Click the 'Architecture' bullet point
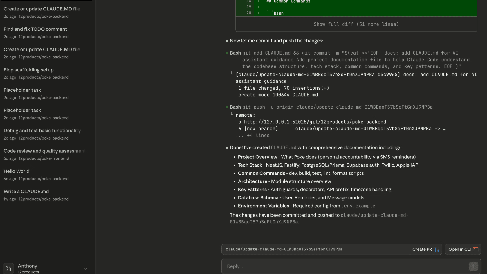 coord(284,181)
